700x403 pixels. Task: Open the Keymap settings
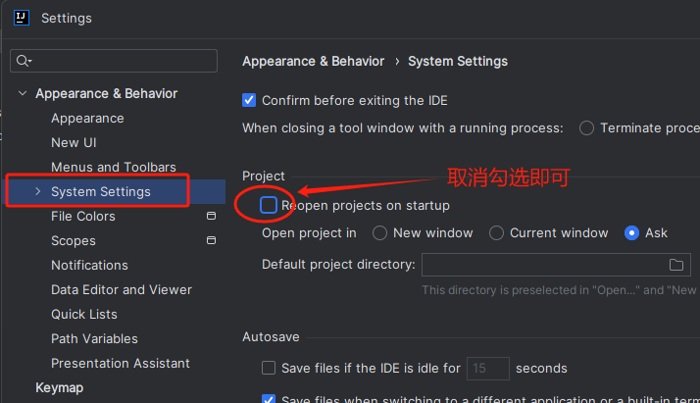click(59, 387)
